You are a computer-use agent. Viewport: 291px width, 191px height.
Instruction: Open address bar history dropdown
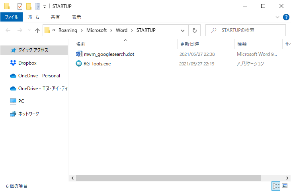(x=183, y=30)
